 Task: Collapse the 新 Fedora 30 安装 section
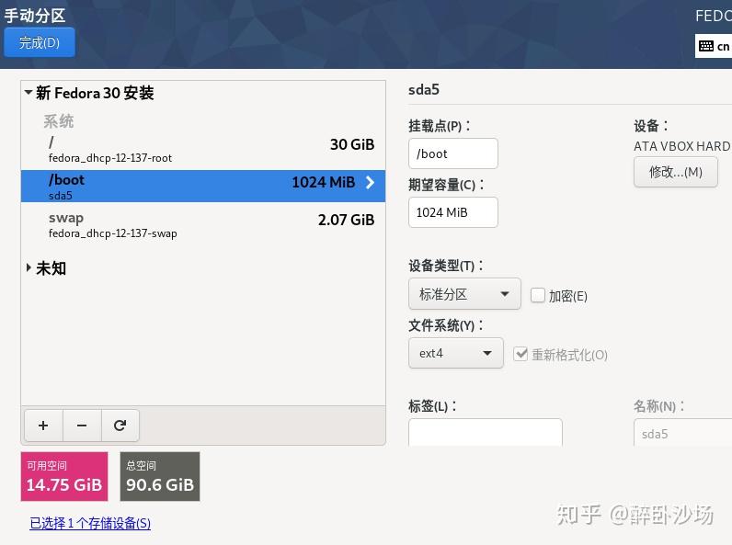click(29, 93)
